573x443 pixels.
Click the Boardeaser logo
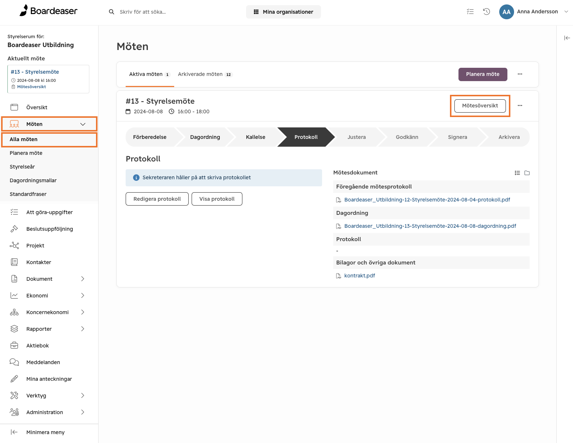[x=49, y=11]
